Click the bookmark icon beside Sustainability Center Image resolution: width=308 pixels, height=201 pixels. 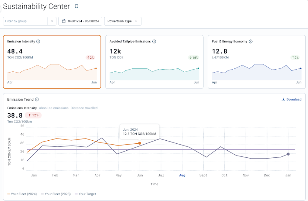77,6
